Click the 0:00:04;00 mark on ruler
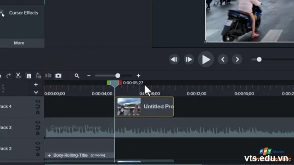Viewport: 294px width, 165px height. [x=102, y=93]
